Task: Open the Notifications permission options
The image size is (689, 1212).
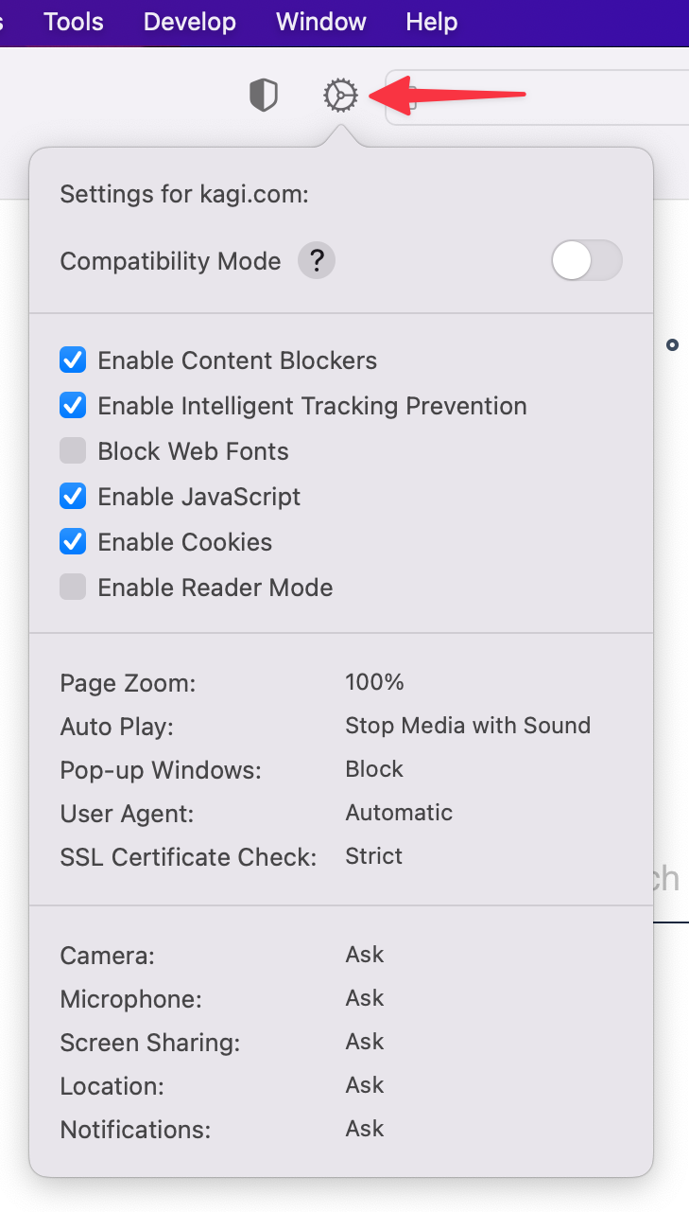Action: pos(364,1128)
